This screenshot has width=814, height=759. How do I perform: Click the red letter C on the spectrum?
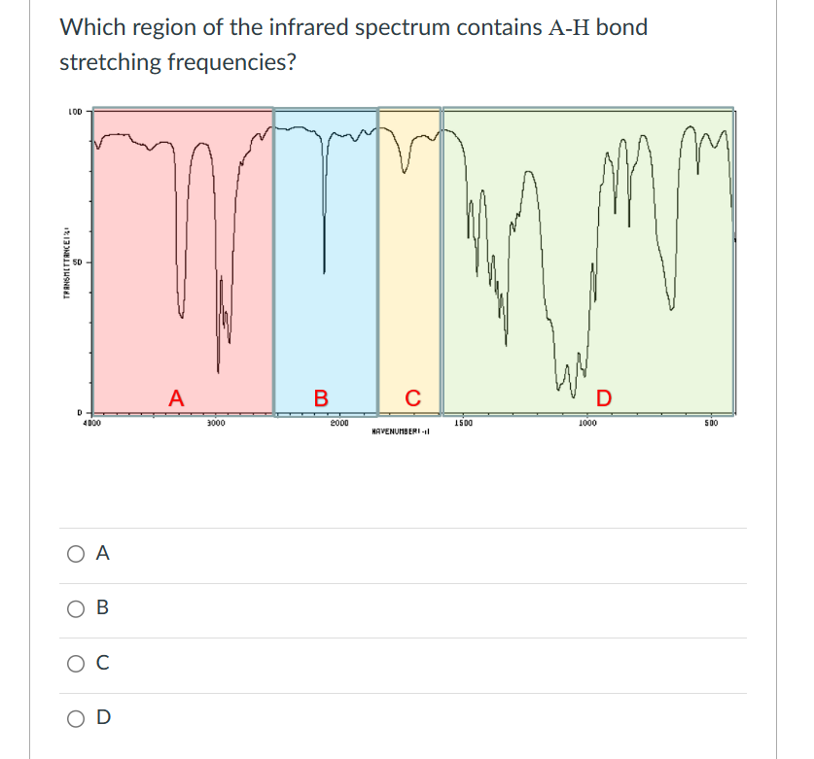[x=411, y=397]
